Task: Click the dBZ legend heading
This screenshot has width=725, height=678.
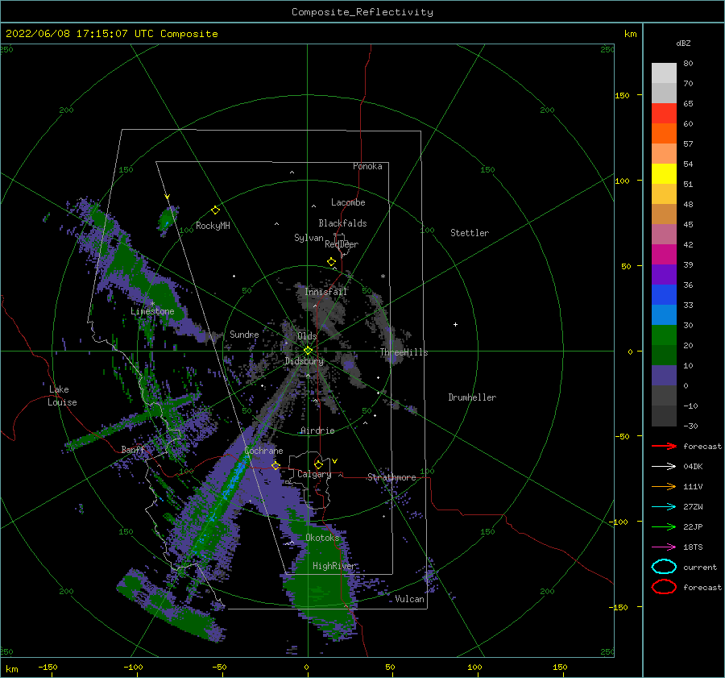Action: (x=683, y=43)
